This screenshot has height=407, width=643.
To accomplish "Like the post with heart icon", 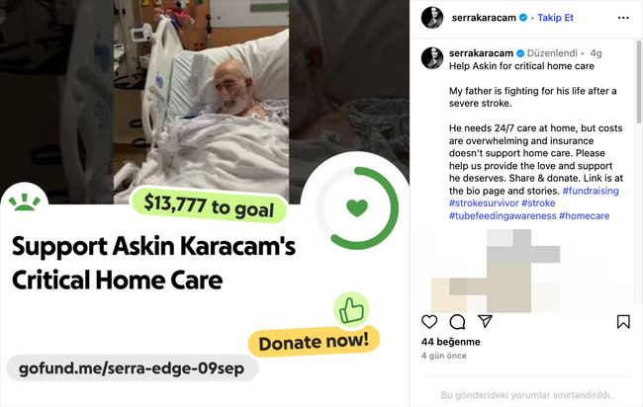I will click(429, 322).
